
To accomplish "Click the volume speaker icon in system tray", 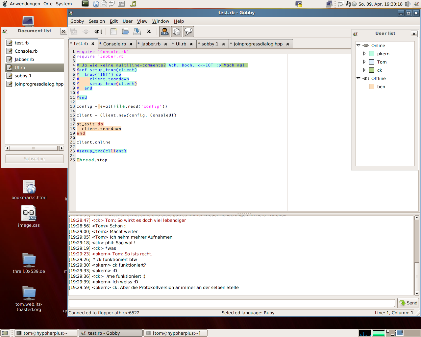I will [x=408, y=4].
